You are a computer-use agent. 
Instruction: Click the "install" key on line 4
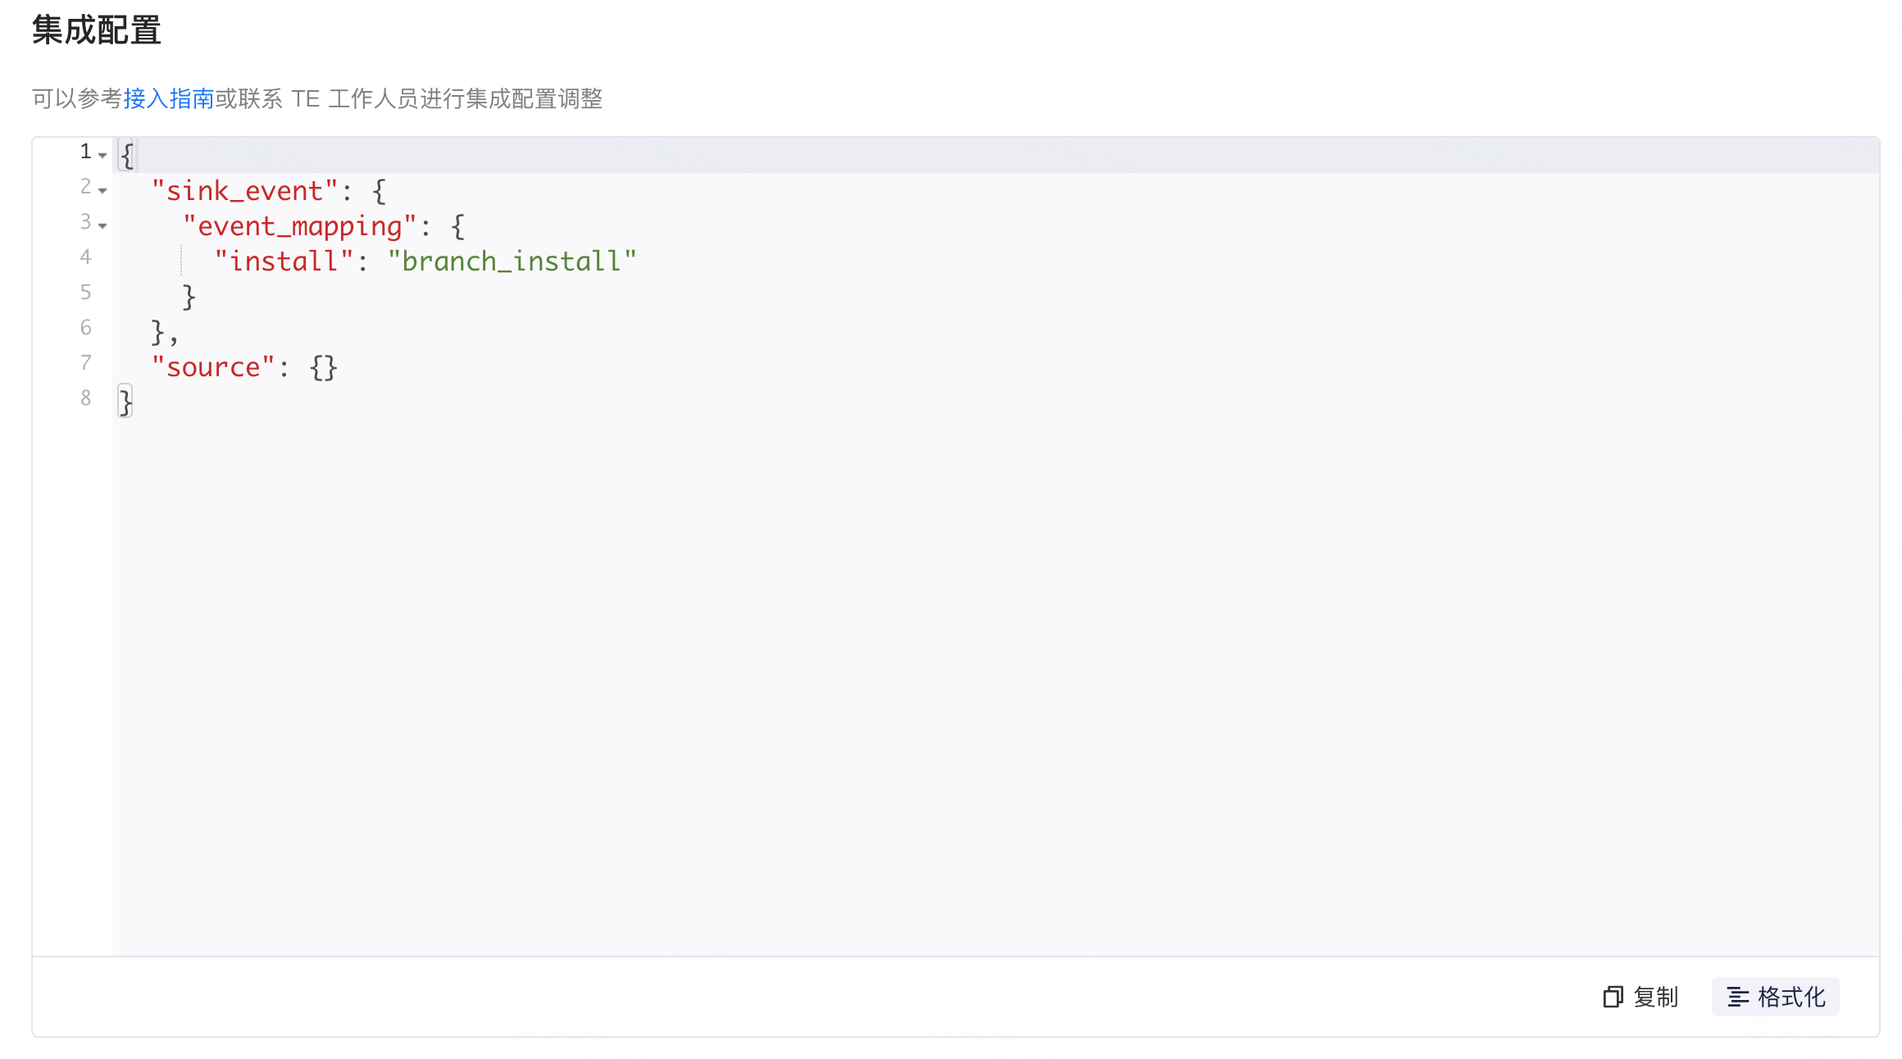pos(284,261)
